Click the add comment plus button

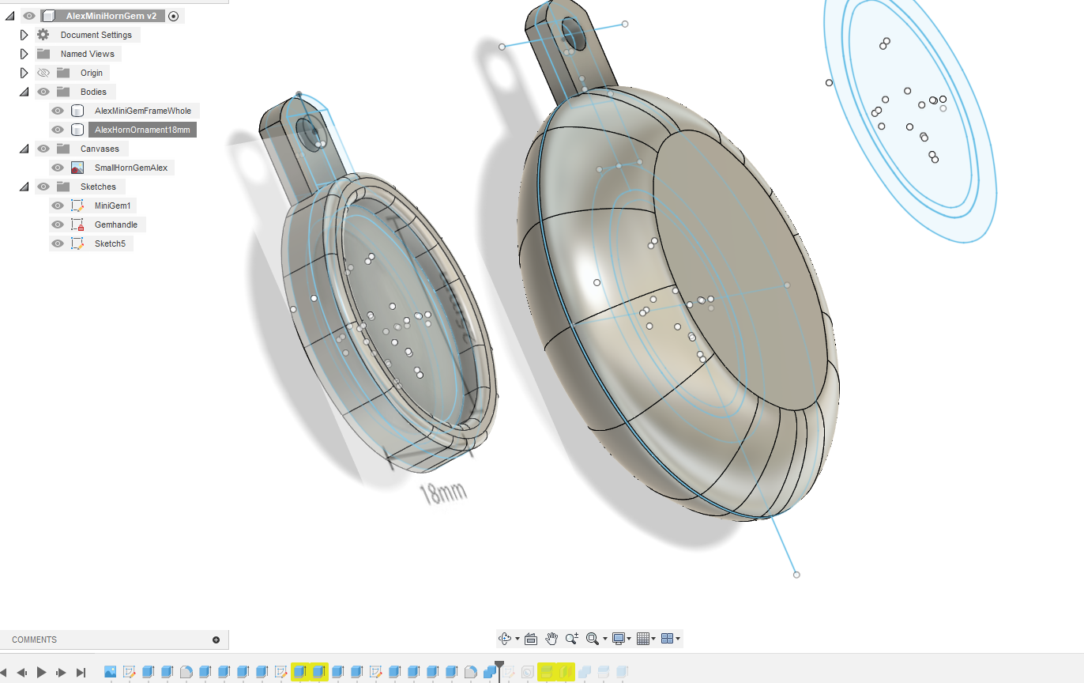tap(215, 640)
